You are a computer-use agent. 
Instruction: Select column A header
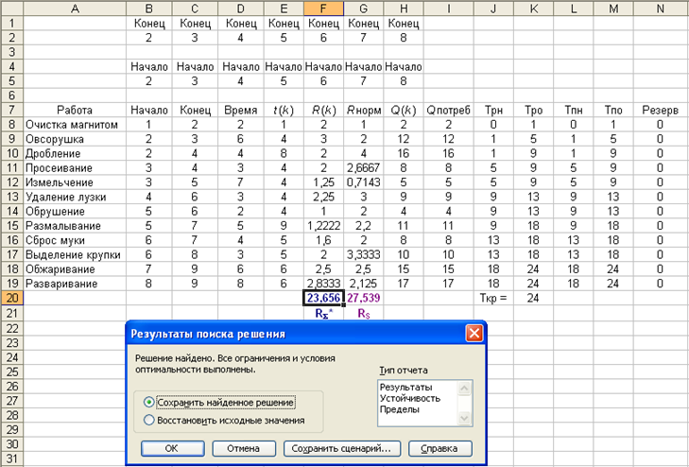[x=75, y=8]
